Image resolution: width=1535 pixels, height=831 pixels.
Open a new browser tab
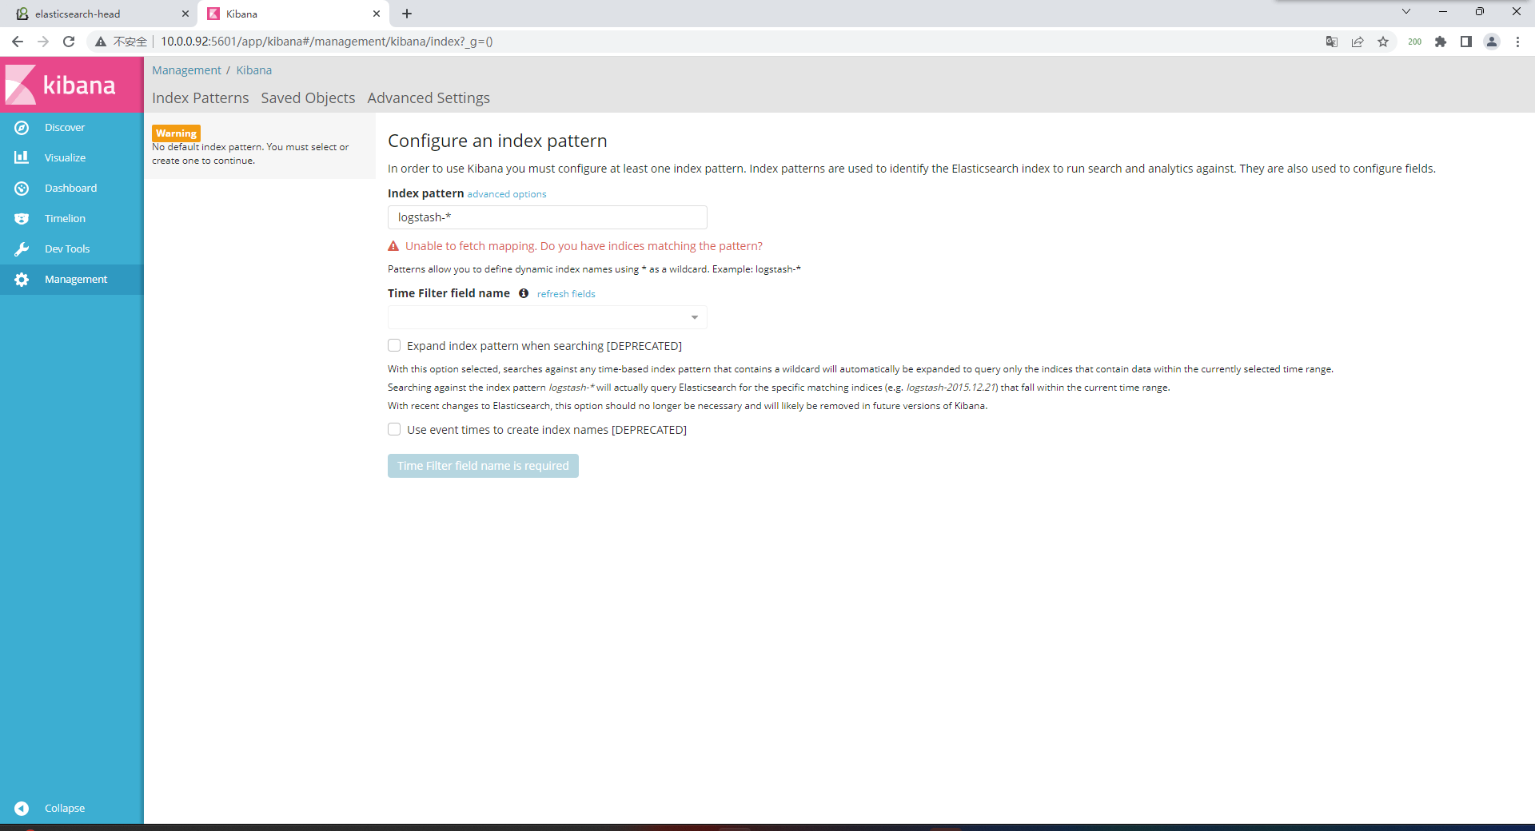[407, 14]
